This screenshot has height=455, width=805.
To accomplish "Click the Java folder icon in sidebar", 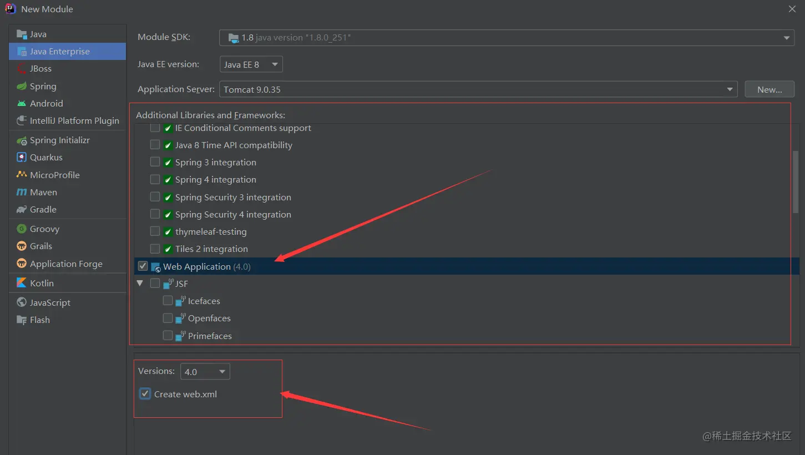I will click(22, 34).
